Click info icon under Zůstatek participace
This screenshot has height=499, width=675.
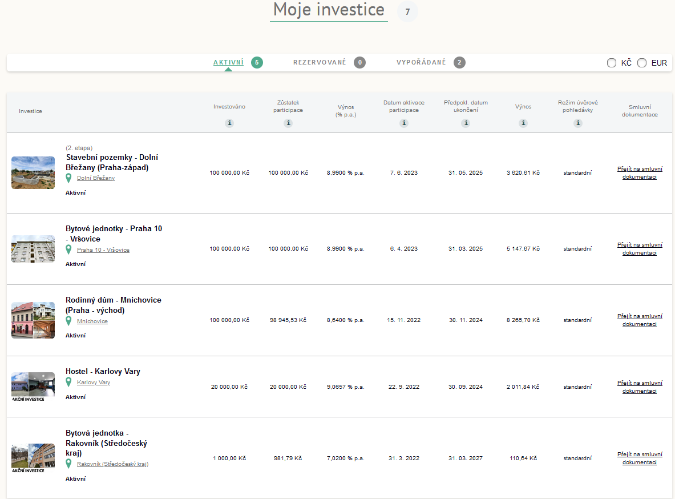[x=288, y=123]
